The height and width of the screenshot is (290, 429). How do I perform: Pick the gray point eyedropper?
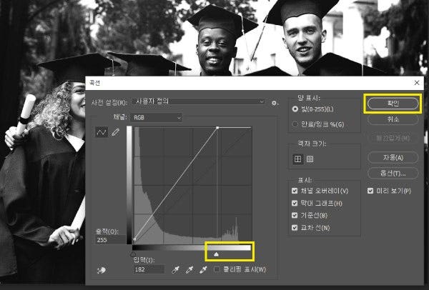(x=189, y=270)
